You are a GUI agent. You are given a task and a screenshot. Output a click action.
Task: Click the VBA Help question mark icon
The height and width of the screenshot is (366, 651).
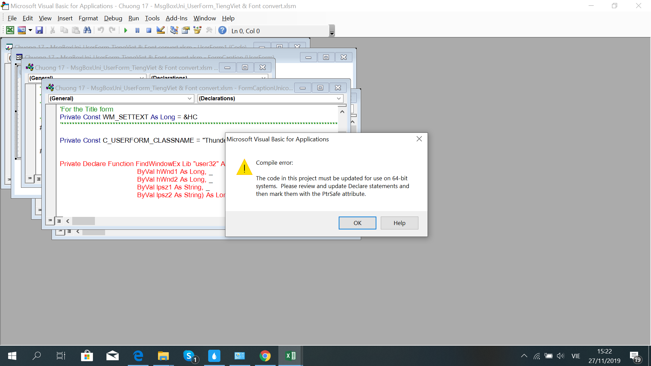pyautogui.click(x=222, y=30)
